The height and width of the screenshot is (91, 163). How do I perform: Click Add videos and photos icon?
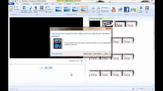[x=24, y=8]
